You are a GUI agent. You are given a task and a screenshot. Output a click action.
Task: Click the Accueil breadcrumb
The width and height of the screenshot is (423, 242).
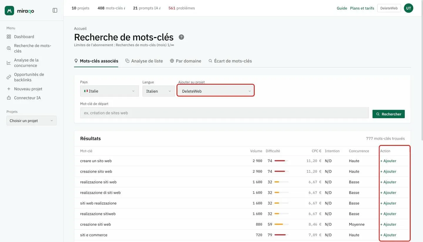point(80,29)
